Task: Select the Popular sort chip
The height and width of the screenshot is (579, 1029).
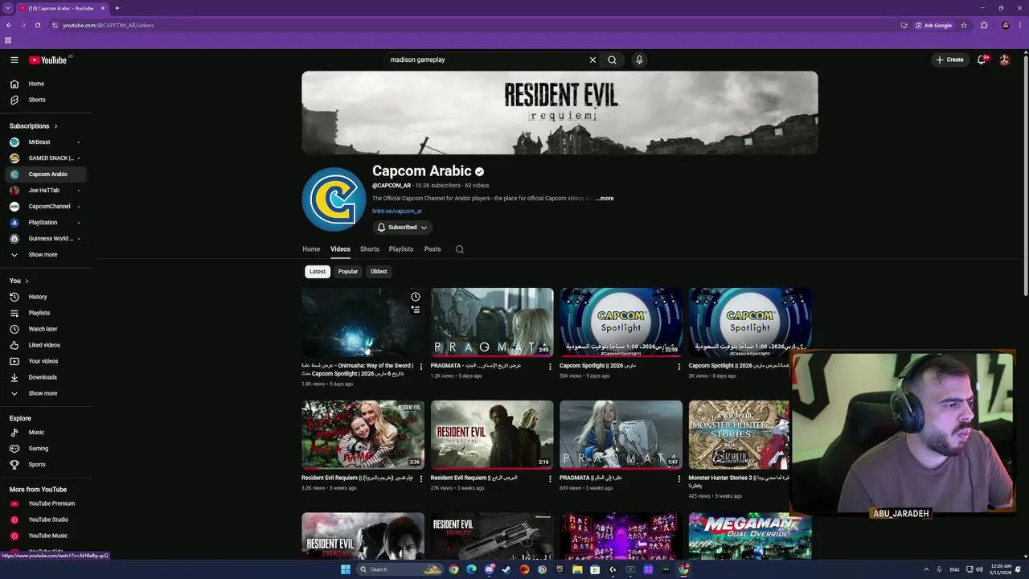Action: click(348, 272)
